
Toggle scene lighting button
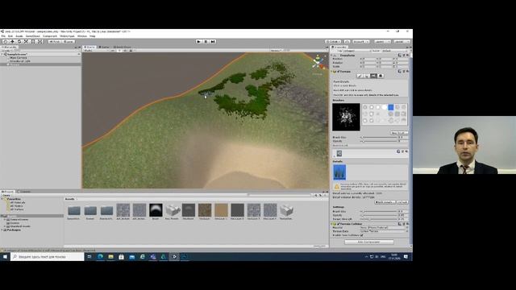coord(120,51)
